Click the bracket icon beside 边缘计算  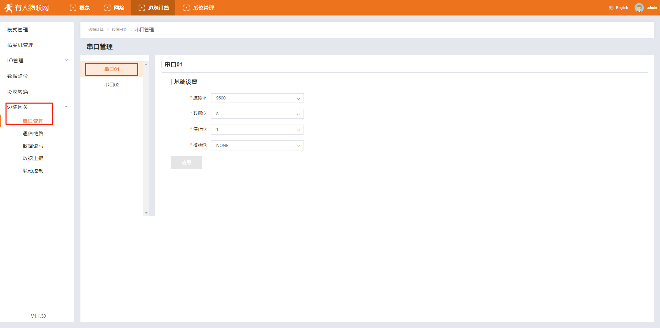[142, 8]
